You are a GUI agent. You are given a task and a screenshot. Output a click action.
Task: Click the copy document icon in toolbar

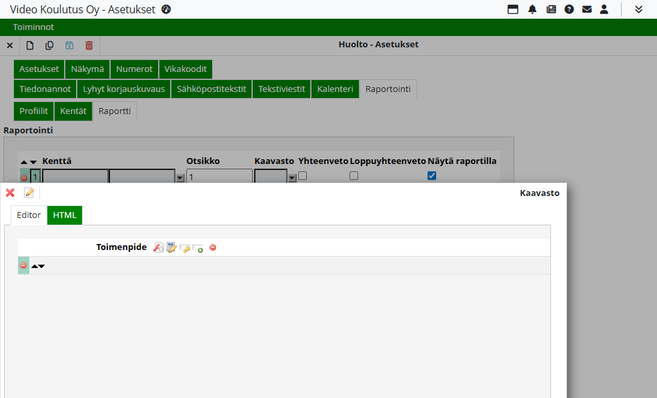click(49, 45)
